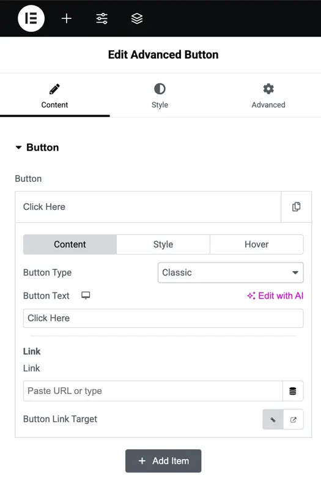Viewport: 321px width, 481px height.
Task: Collapse the Click Here repeater item
Action: (x=148, y=207)
